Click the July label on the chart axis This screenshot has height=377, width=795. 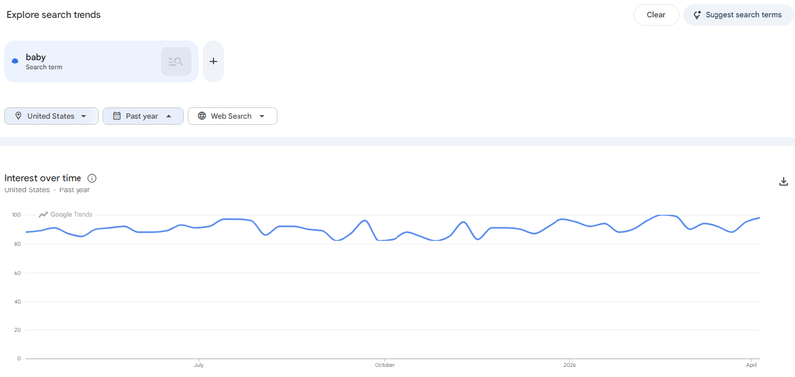198,364
